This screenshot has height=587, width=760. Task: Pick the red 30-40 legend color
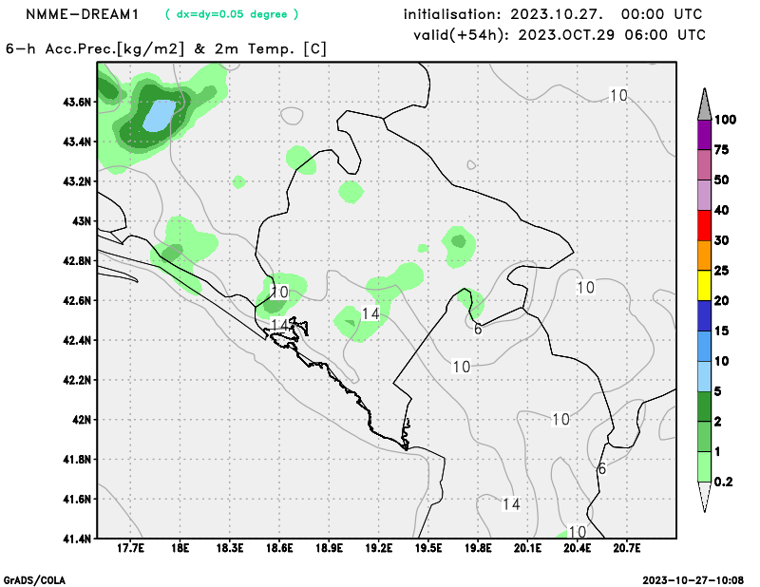[704, 225]
